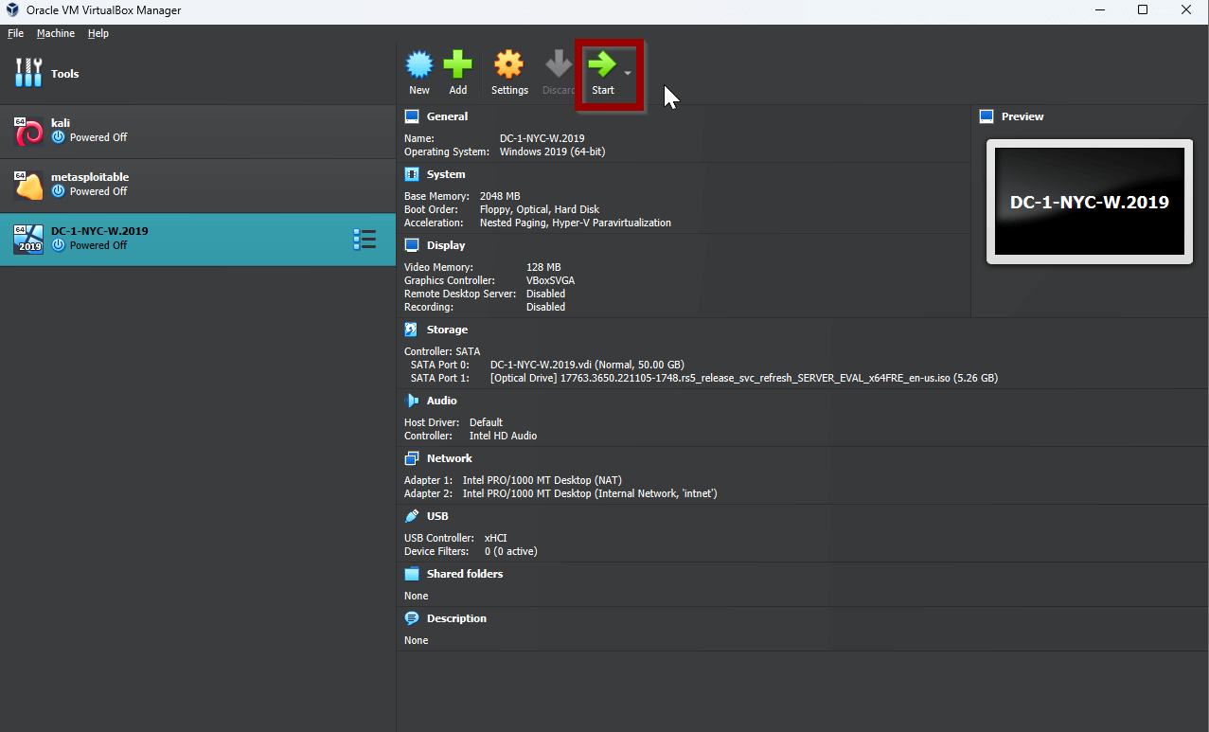Click the grayed-out Discard arrow icon
The height and width of the screenshot is (732, 1209).
[559, 64]
